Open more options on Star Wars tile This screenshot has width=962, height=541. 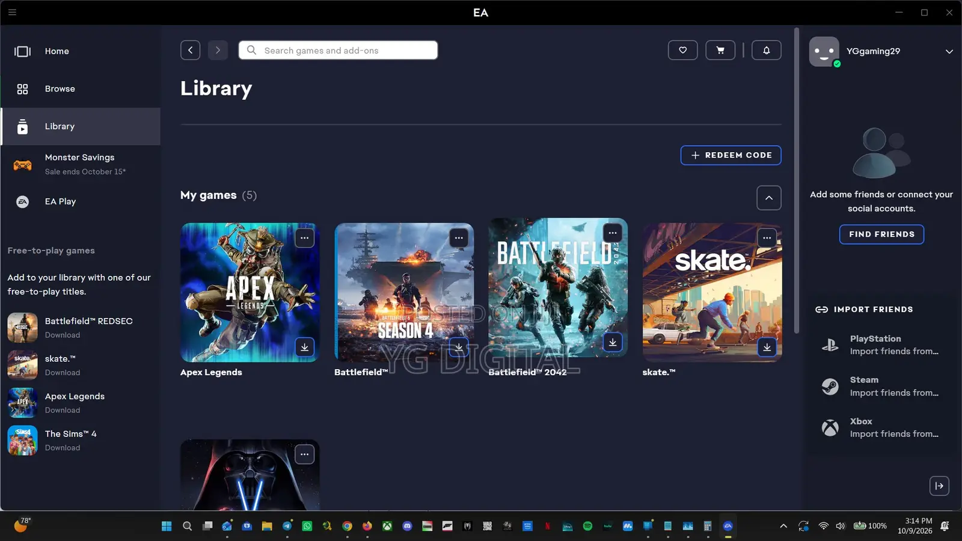click(305, 454)
